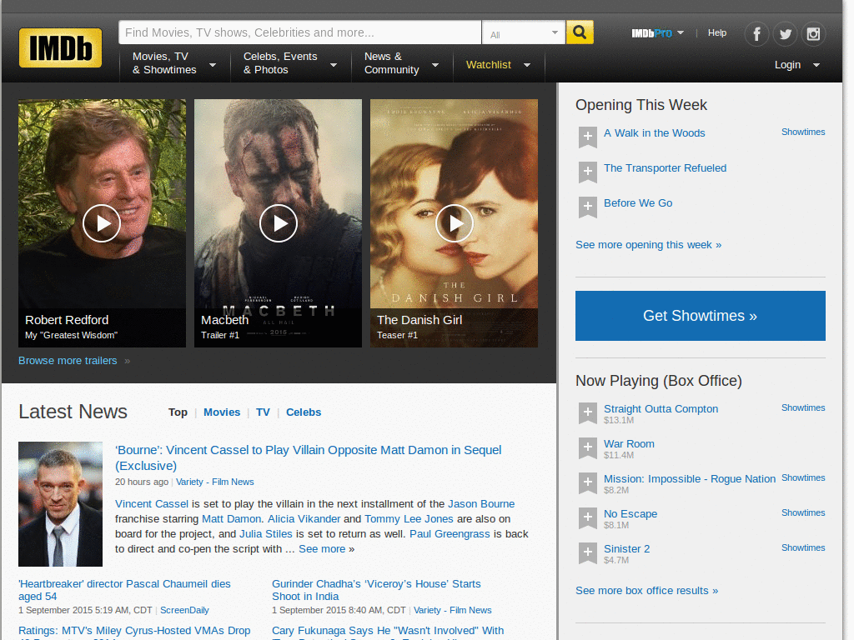
Task: Open Before We Go title
Action: pos(638,203)
